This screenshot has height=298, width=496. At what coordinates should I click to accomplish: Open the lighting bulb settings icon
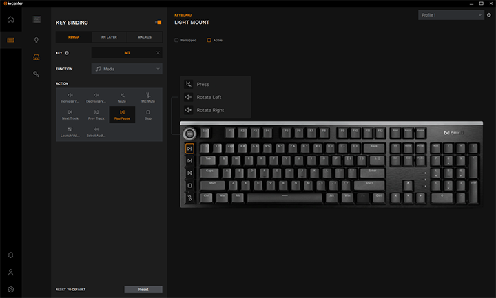[x=37, y=40]
